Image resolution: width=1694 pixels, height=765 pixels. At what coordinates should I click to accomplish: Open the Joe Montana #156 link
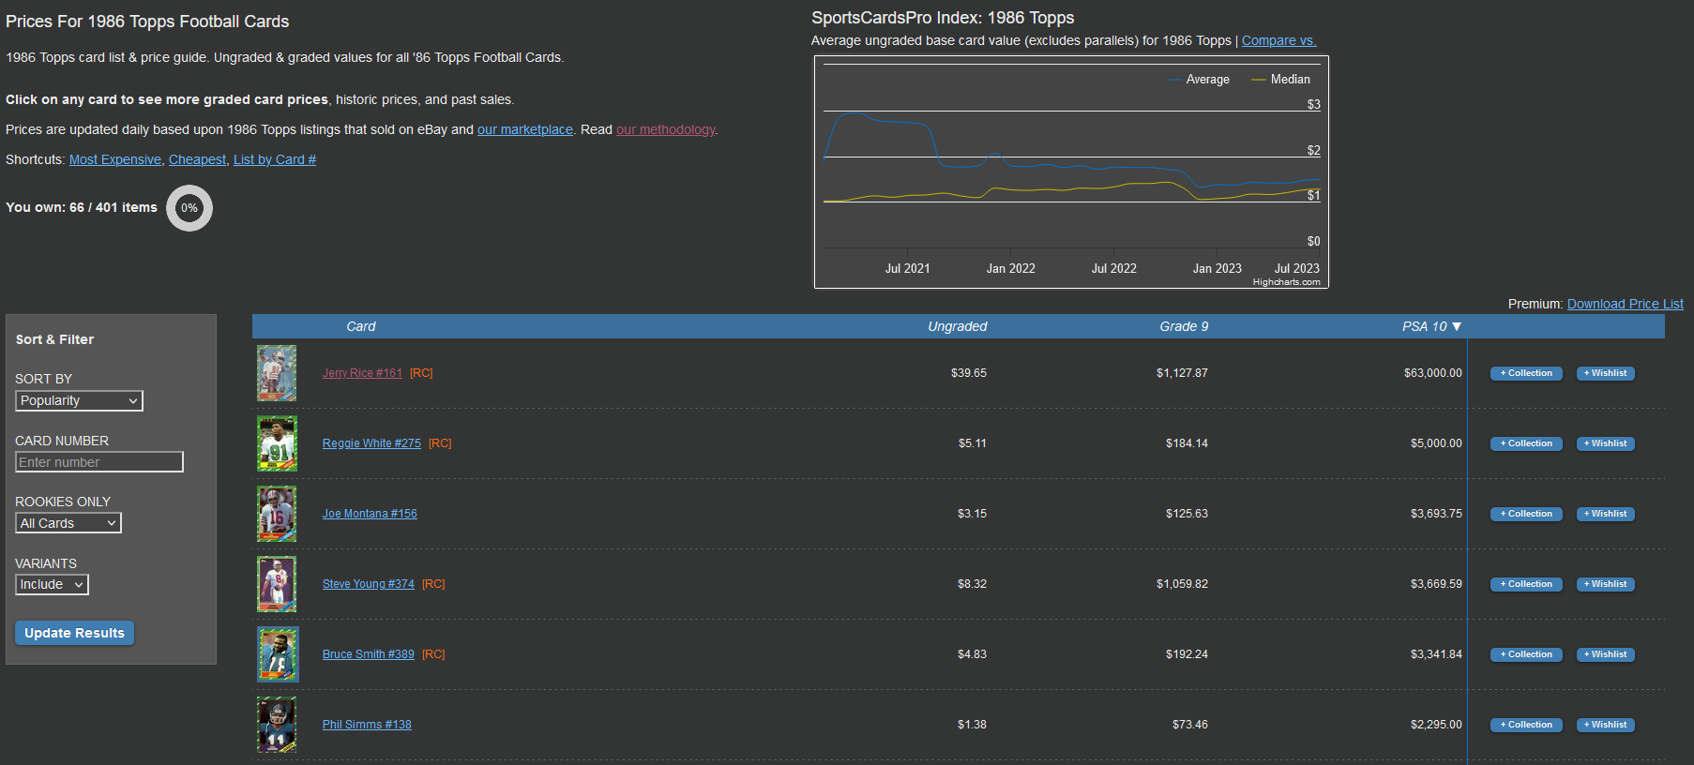coord(370,514)
